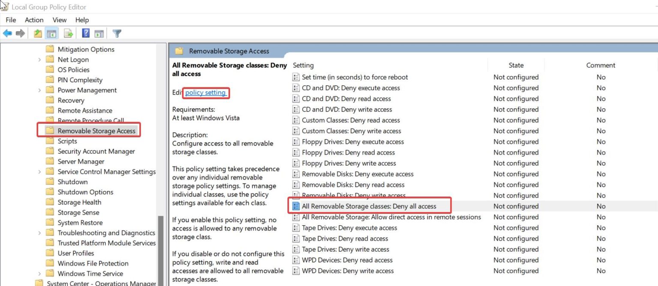Click the Export List toolbar icon
The height and width of the screenshot is (286, 658).
68,33
